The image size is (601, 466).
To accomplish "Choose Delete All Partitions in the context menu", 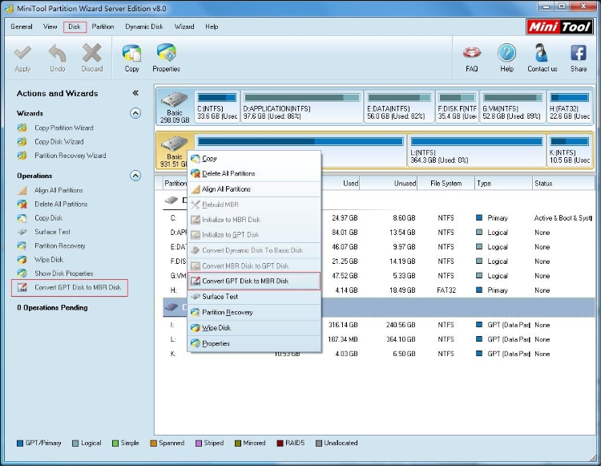I will [254, 173].
